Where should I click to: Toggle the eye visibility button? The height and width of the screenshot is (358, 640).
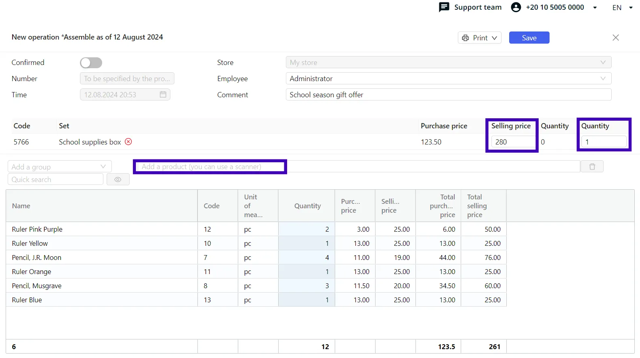[118, 179]
